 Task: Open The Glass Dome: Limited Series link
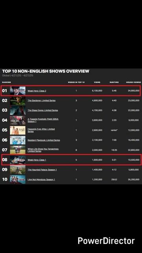click(43, 110)
